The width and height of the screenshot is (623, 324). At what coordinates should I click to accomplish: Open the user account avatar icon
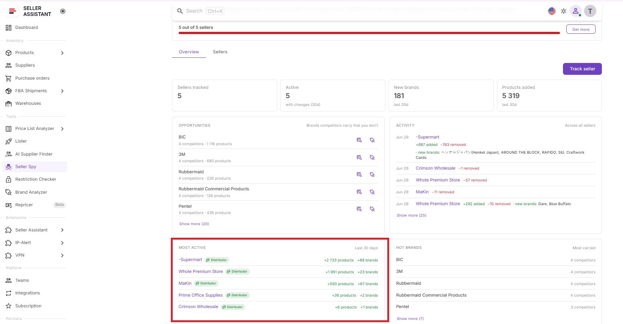click(x=576, y=11)
